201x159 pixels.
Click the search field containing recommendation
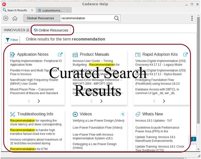point(87,18)
